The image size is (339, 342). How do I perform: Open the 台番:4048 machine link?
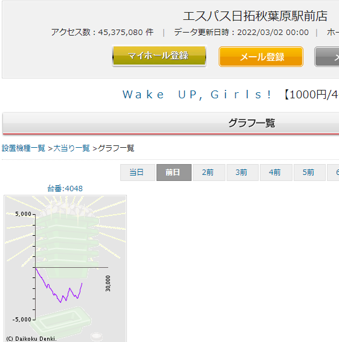(x=65, y=188)
